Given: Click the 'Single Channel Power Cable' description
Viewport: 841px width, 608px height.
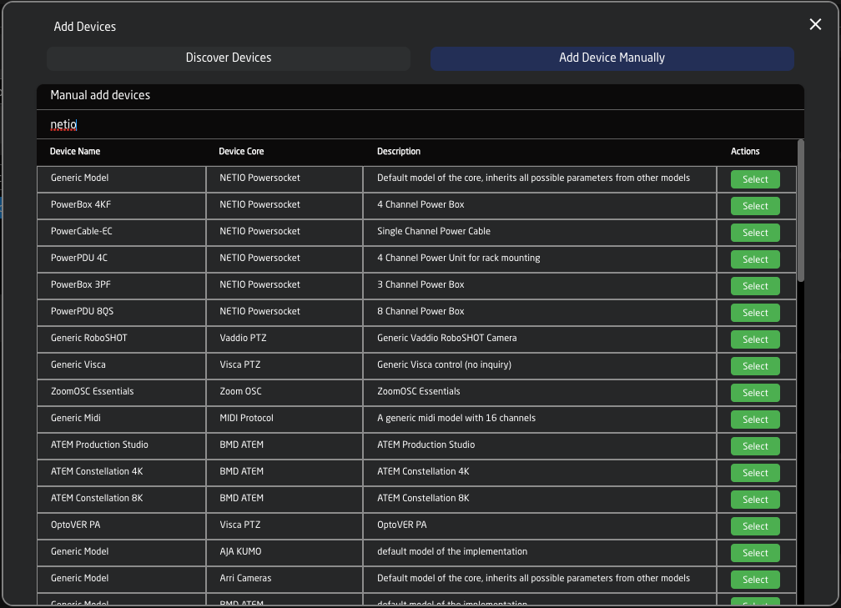Looking at the screenshot, I should point(434,231).
